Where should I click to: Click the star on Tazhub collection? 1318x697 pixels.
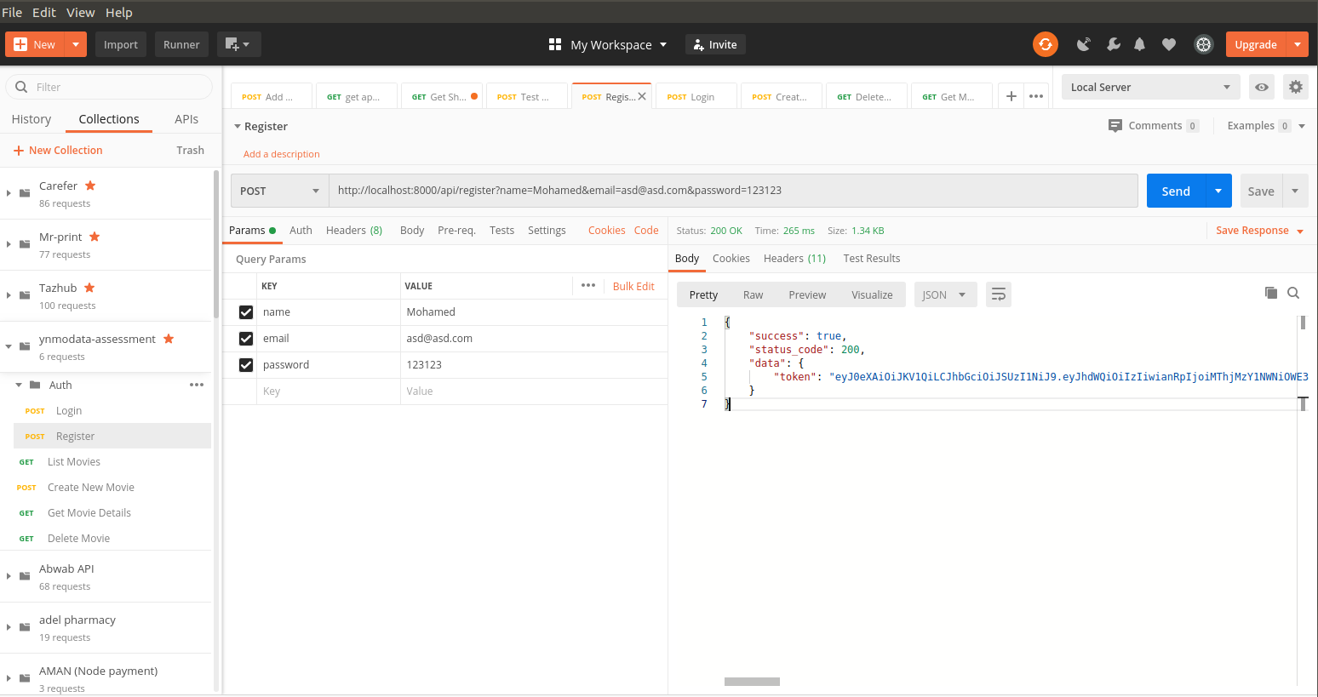point(89,288)
